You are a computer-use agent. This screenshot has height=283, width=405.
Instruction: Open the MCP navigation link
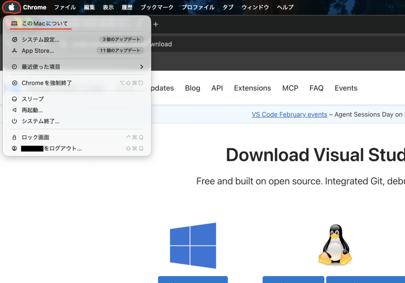pyautogui.click(x=290, y=88)
